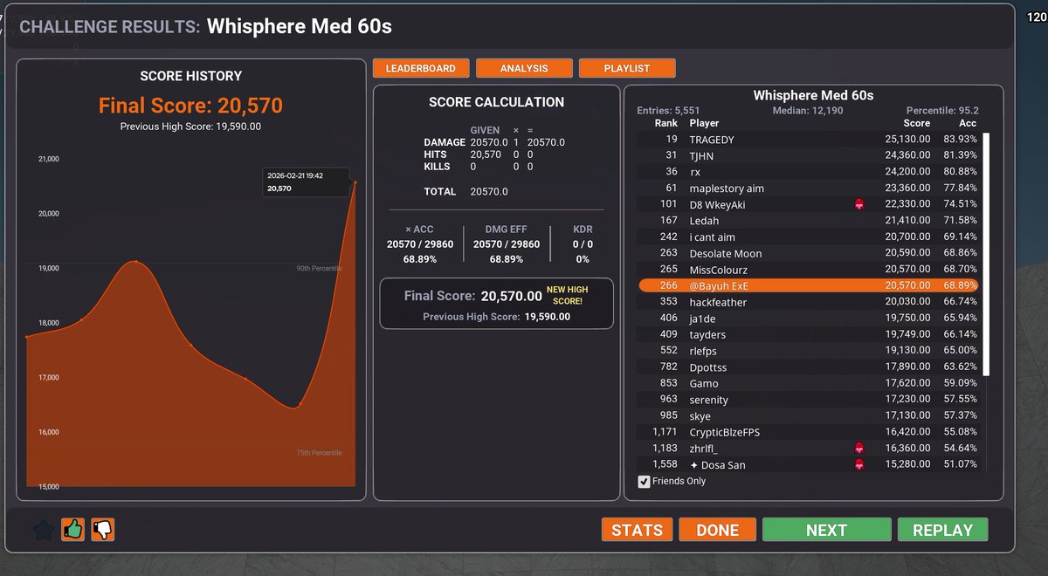Viewport: 1048px width, 576px height.
Task: Switch to the ANALYSIS tab
Action: tap(524, 68)
